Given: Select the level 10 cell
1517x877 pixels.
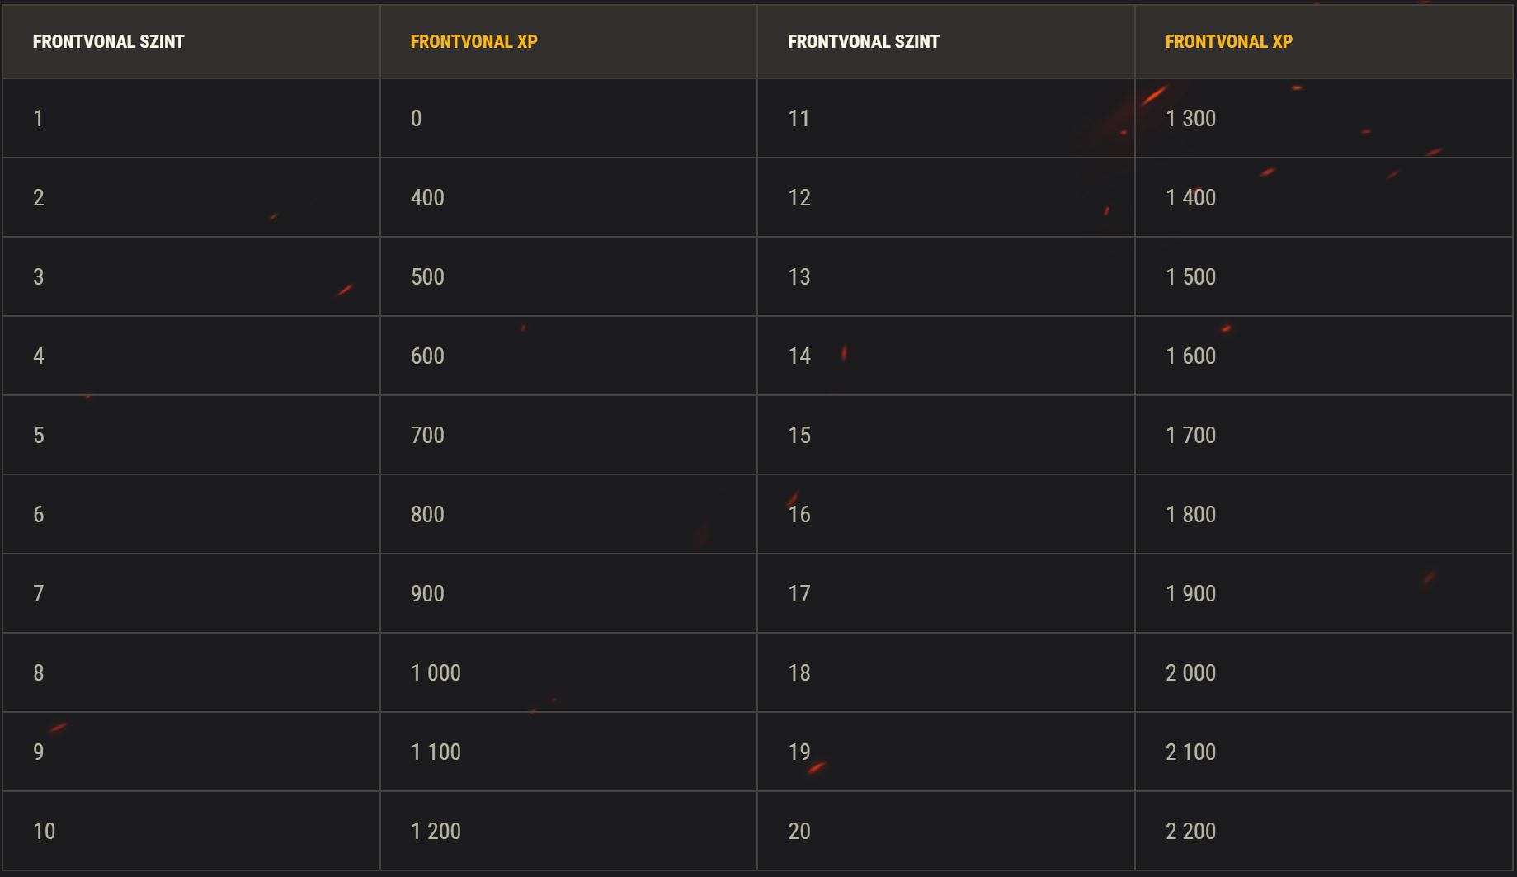Looking at the screenshot, I should click(191, 831).
